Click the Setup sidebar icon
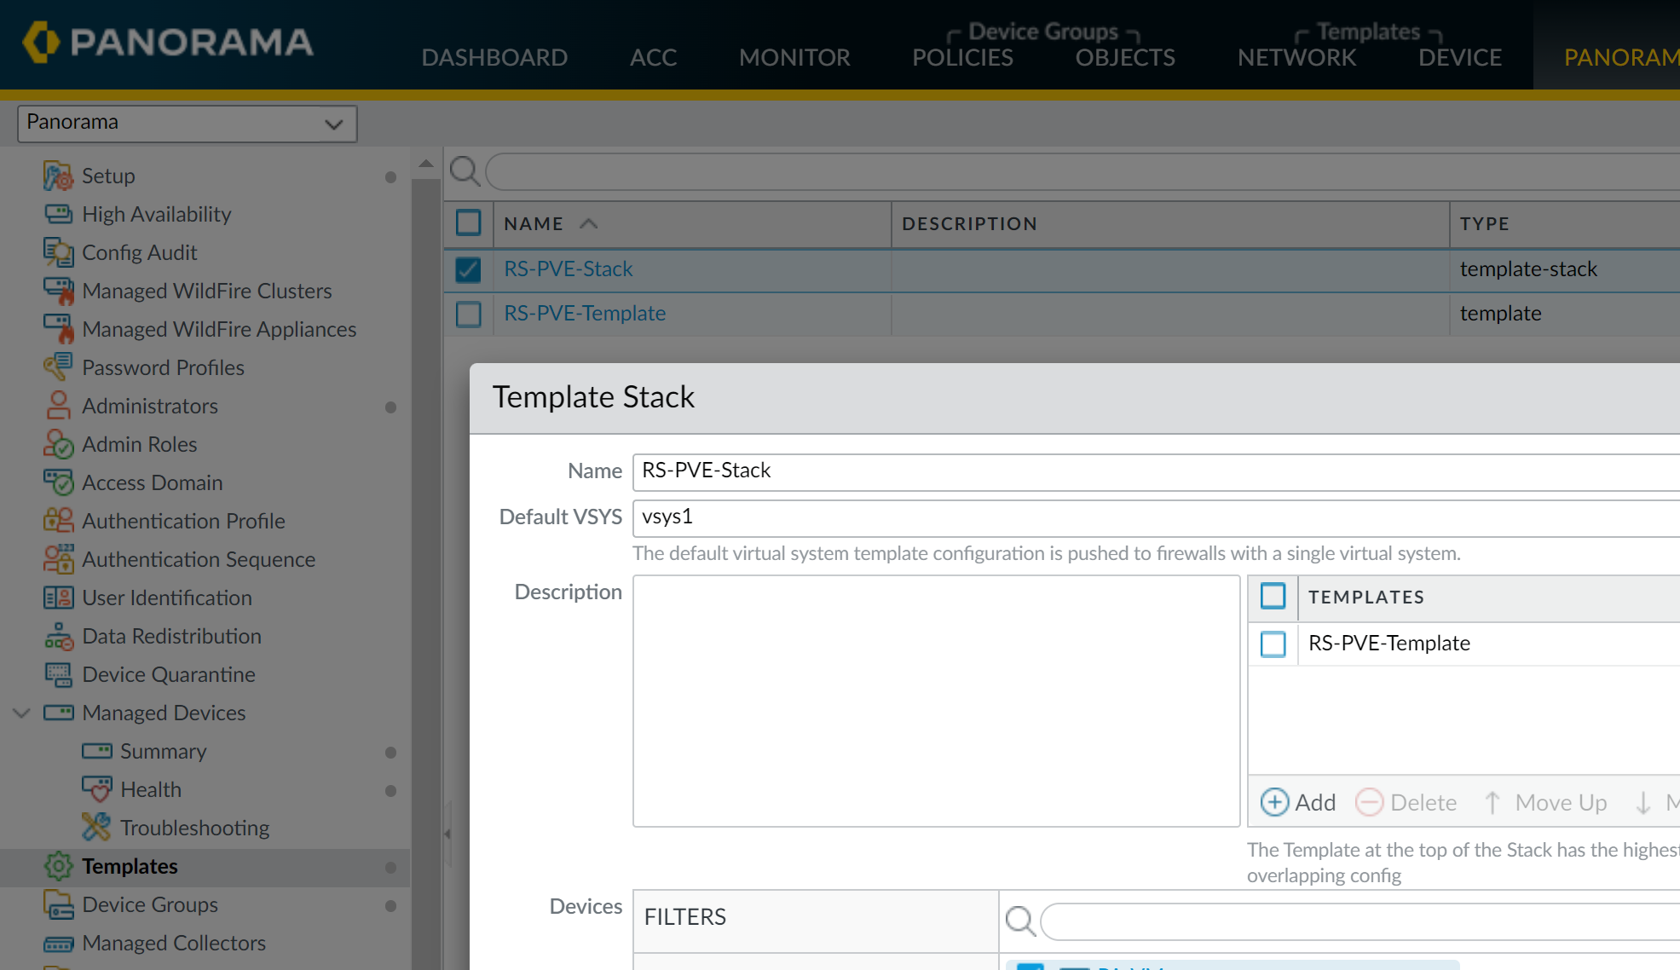The width and height of the screenshot is (1680, 970). [58, 176]
